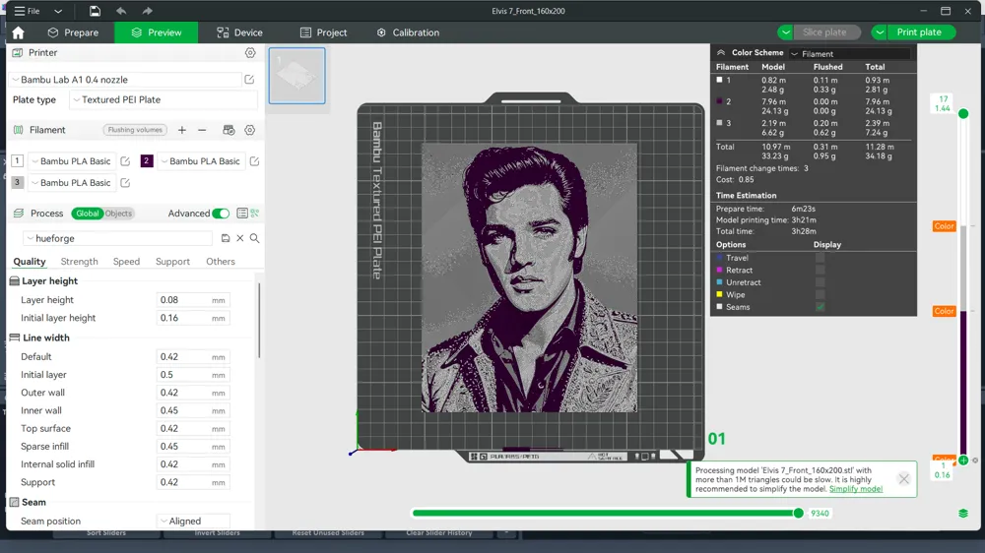The height and width of the screenshot is (553, 985).
Task: Open the parameter list view icon
Action: click(x=242, y=214)
